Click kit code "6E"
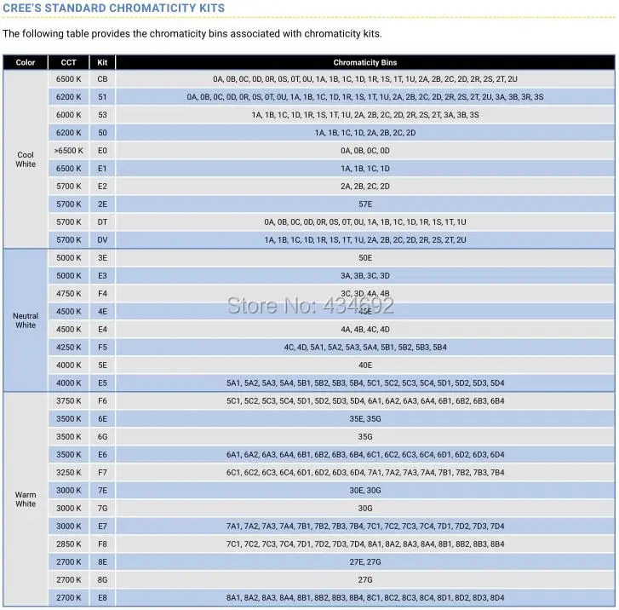The width and height of the screenshot is (619, 610). coord(102,419)
